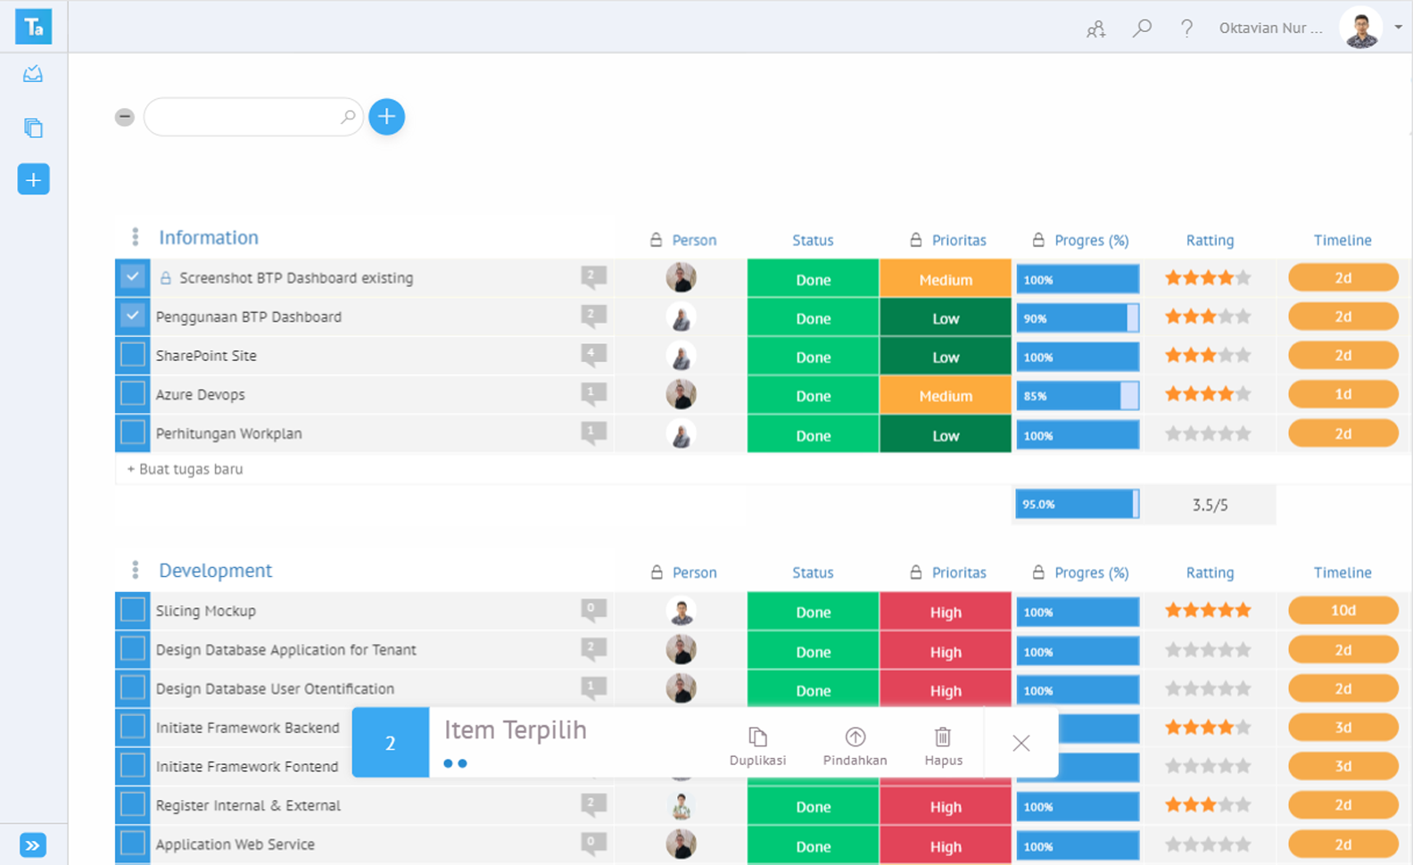Open the Information group options menu
Viewport: 1413px width, 865px height.
135,237
